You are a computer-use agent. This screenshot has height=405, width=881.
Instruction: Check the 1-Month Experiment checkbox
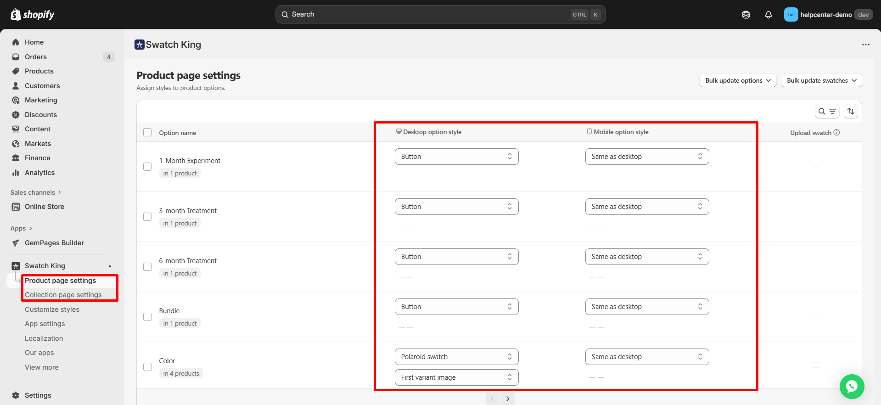pos(147,167)
